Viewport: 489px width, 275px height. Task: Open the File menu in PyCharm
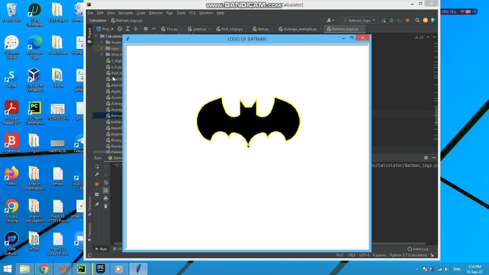[x=91, y=13]
